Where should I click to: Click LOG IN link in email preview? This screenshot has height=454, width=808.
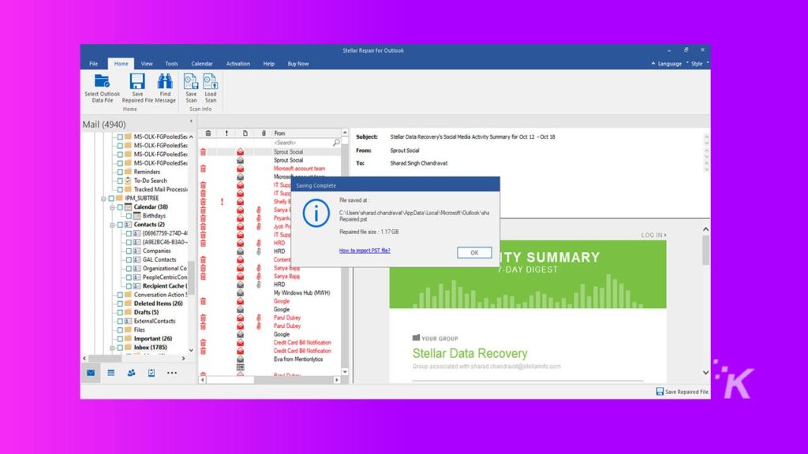653,235
